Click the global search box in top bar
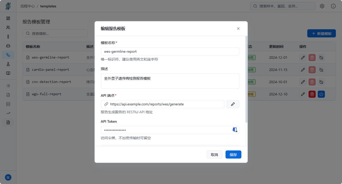The width and height of the screenshot is (342, 184). click(283, 6)
